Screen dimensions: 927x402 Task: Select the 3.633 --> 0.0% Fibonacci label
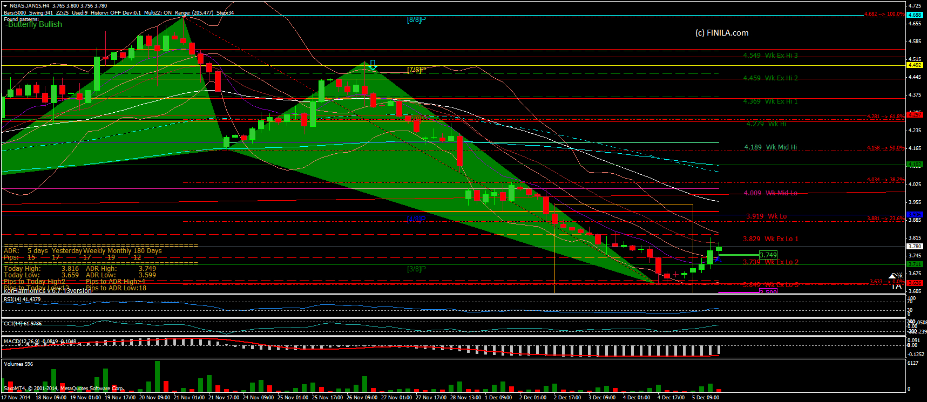coord(887,282)
